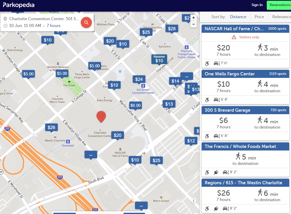Click the Westin Charlotte hotel icon
291x214 pixels.
pyautogui.click(x=55, y=137)
